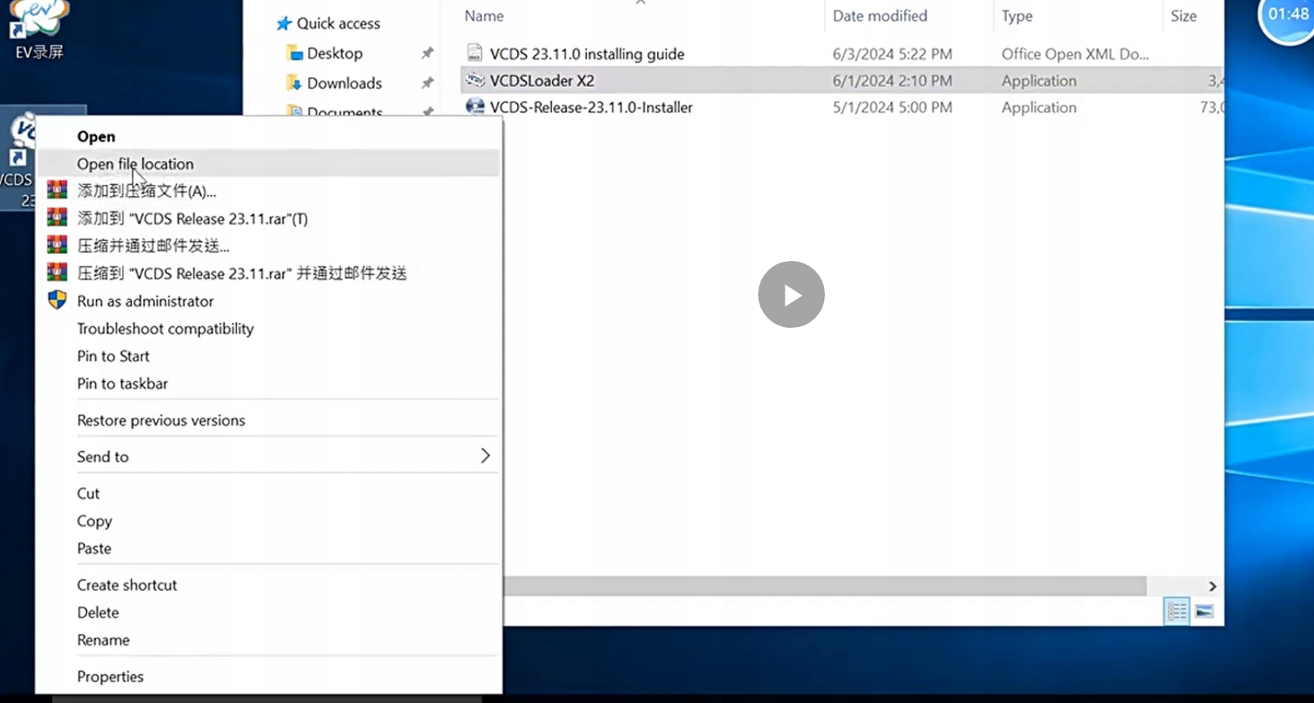
Task: Click the horizontal scrollbar right arrow
Action: pos(1211,586)
